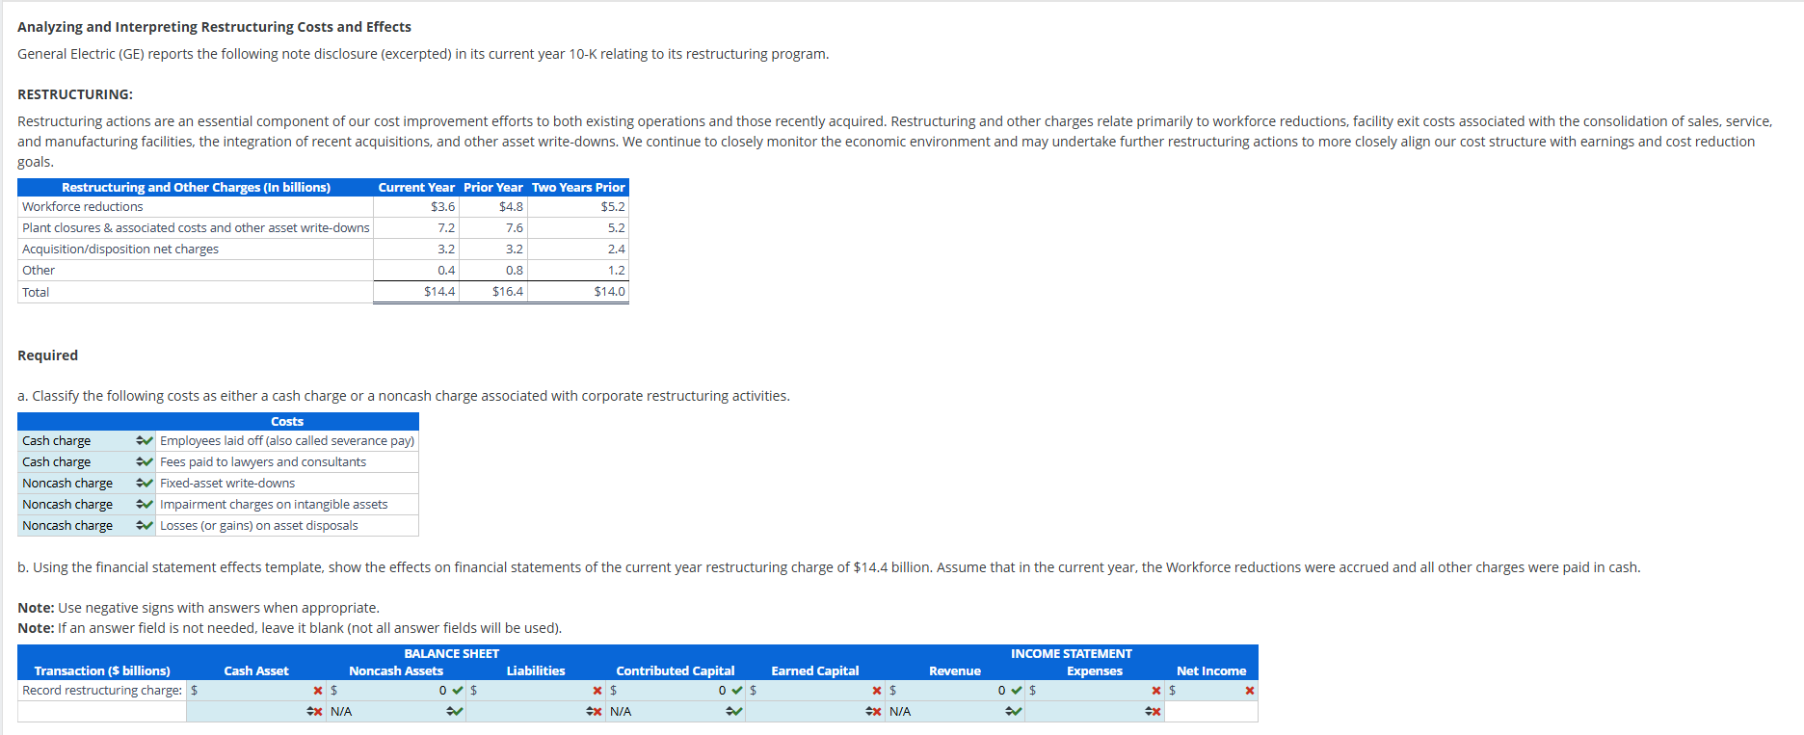The height and width of the screenshot is (735, 1804).
Task: Click the '0.4' other charges value
Action: tap(446, 270)
